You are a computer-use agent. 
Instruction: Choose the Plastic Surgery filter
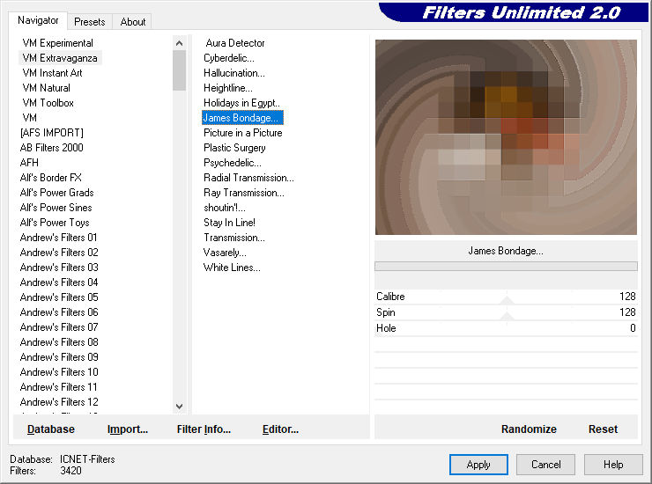coord(234,148)
